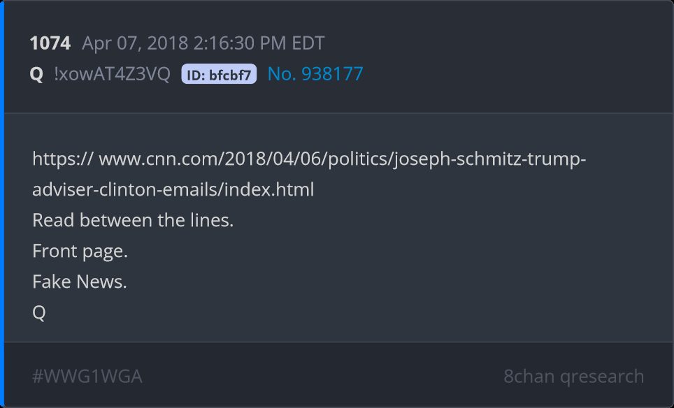Click the bold Q author name in header
Screen dimensions: 674x408
pos(36,74)
